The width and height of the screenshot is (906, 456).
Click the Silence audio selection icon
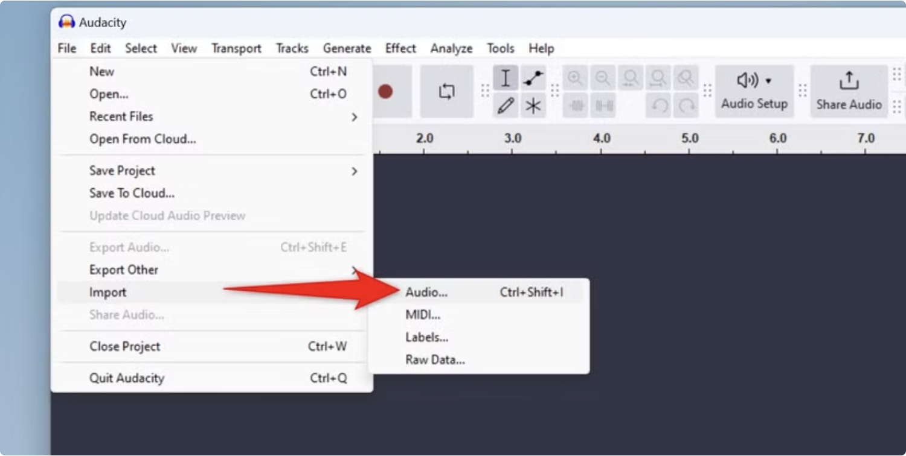(x=603, y=106)
